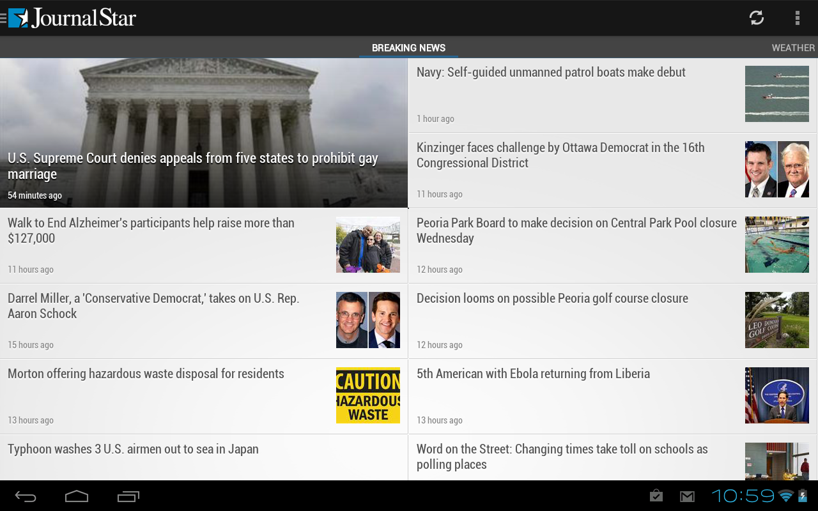Tap the Caution Hazardous Waste thumbnail
818x511 pixels.
pyautogui.click(x=368, y=395)
